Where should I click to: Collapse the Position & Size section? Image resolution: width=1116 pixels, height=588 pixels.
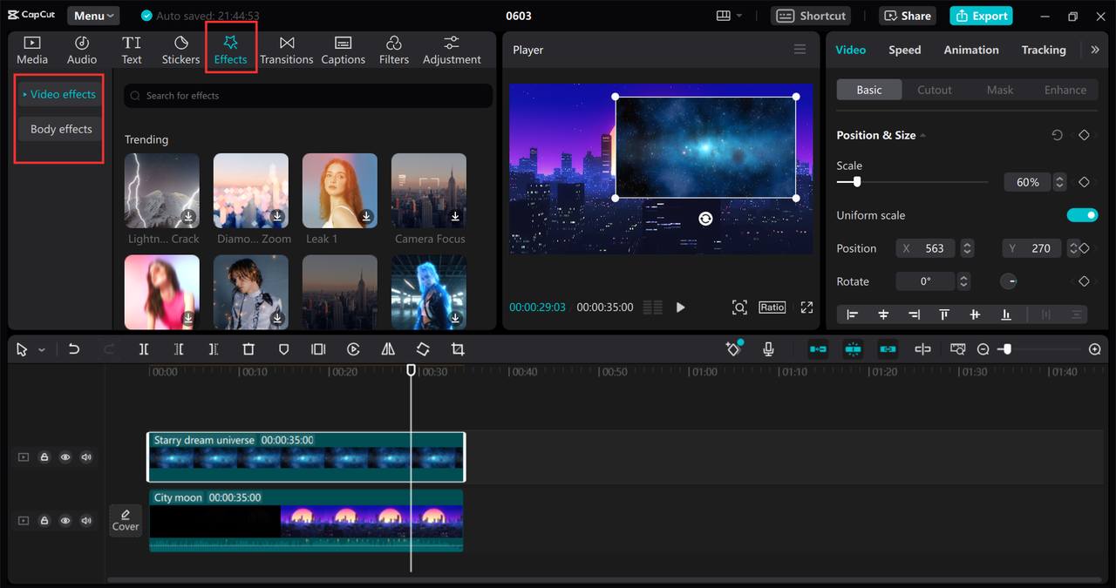tap(923, 136)
